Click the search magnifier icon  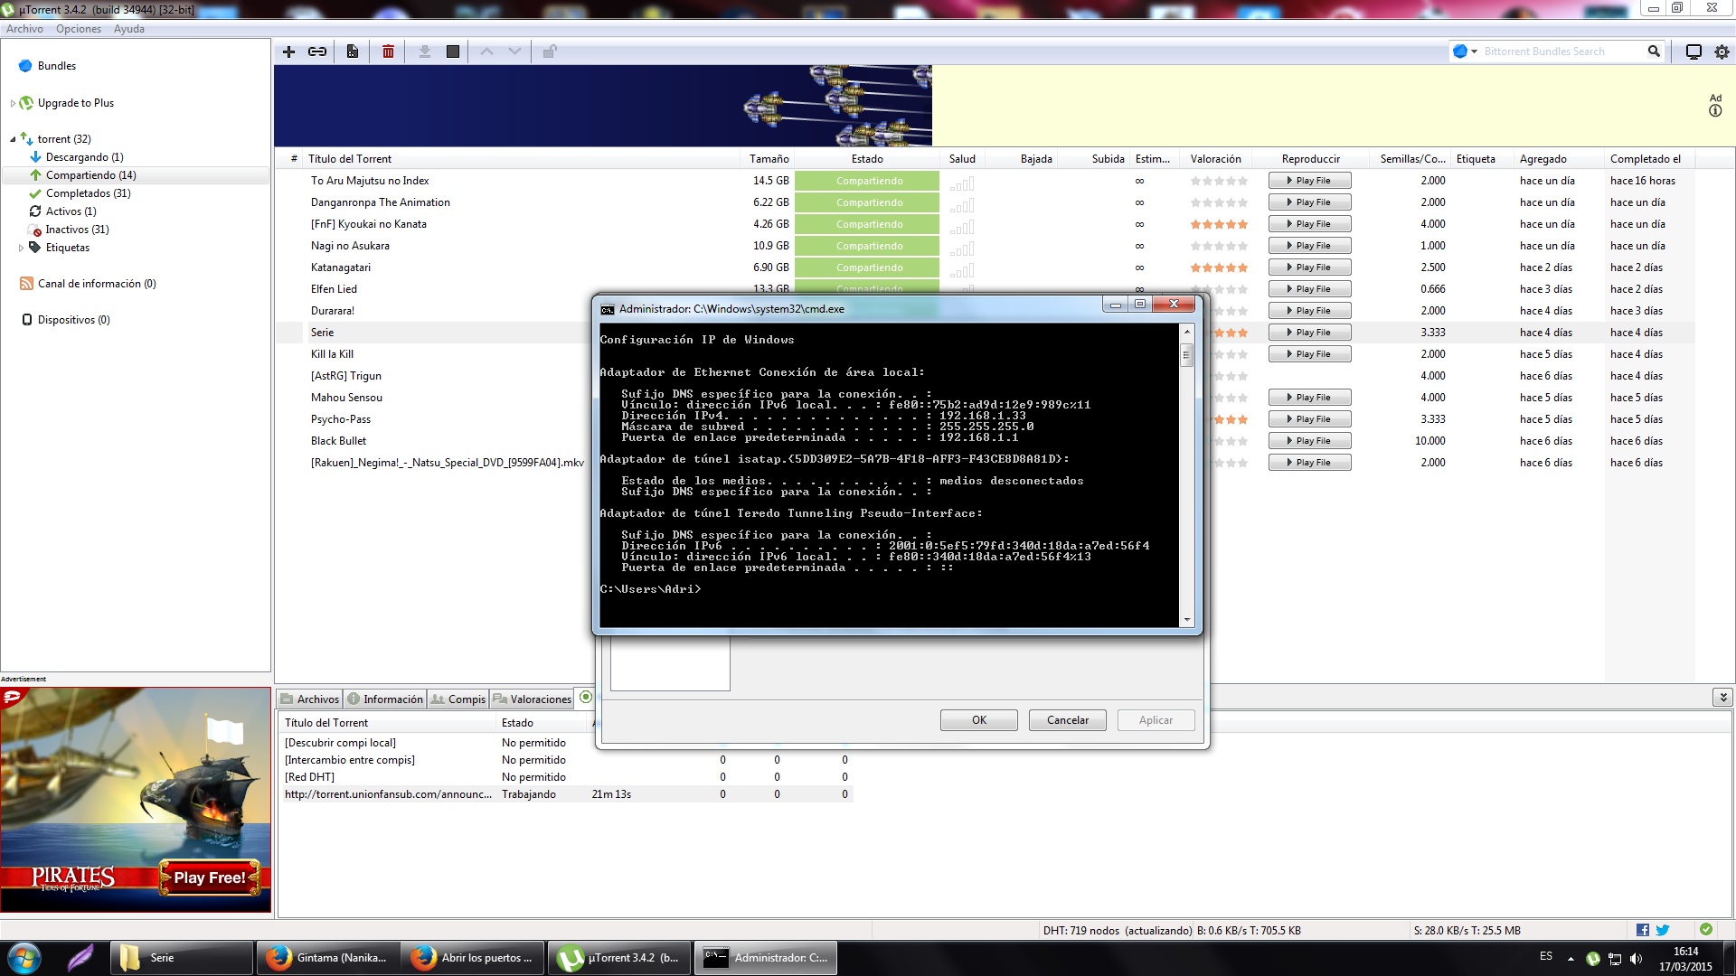1654,52
